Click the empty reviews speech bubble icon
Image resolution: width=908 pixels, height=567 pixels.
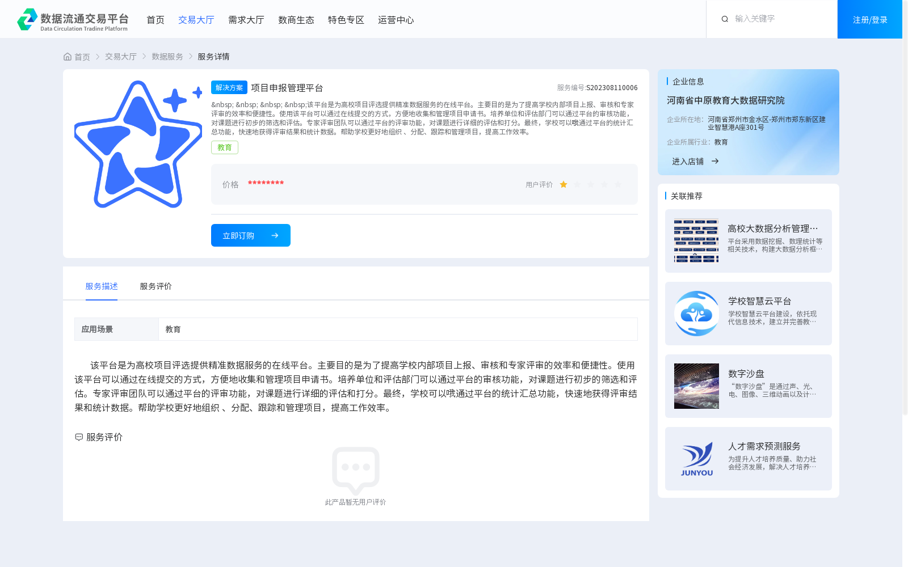pos(356,471)
